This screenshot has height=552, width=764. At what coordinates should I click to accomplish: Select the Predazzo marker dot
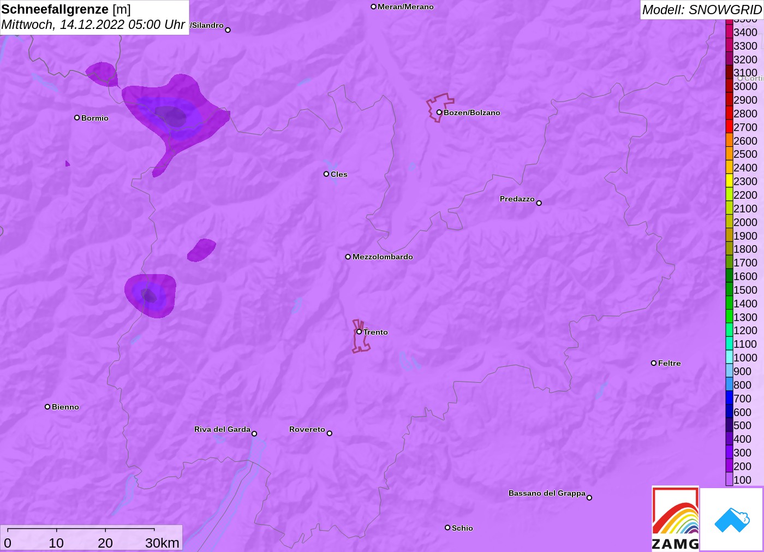click(x=539, y=203)
